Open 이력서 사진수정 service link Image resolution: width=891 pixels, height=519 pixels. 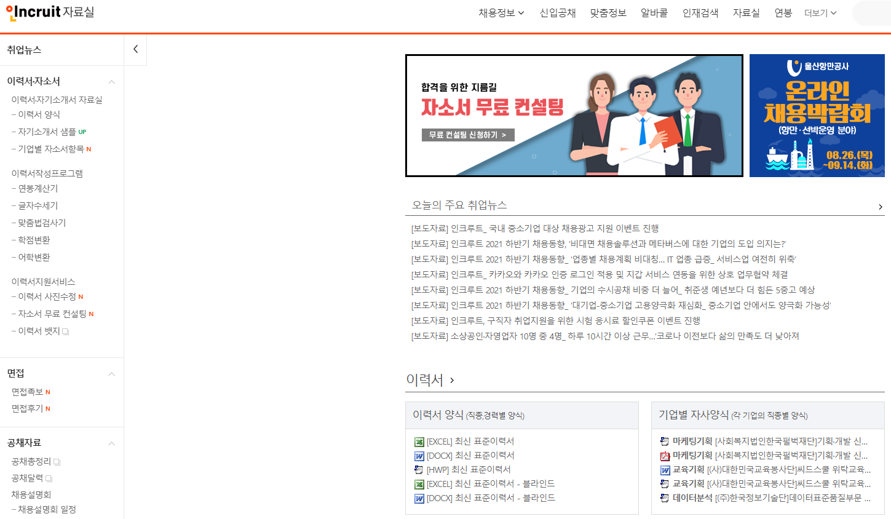click(47, 296)
